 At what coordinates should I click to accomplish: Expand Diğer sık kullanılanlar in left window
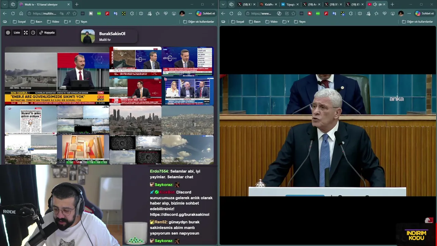coord(199,22)
